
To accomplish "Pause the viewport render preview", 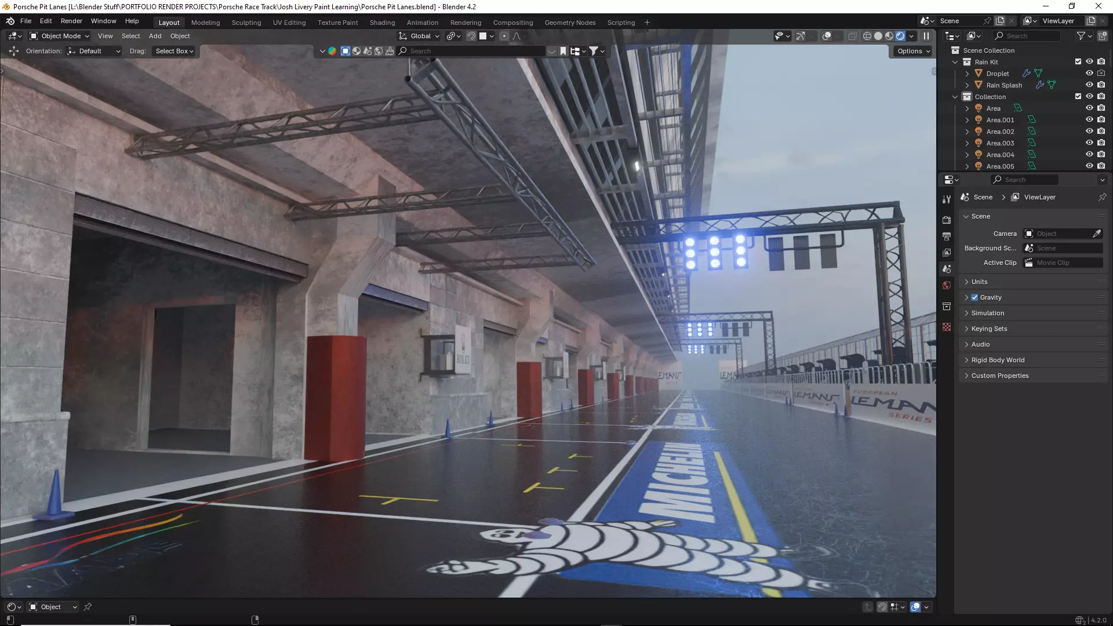I will coord(926,36).
